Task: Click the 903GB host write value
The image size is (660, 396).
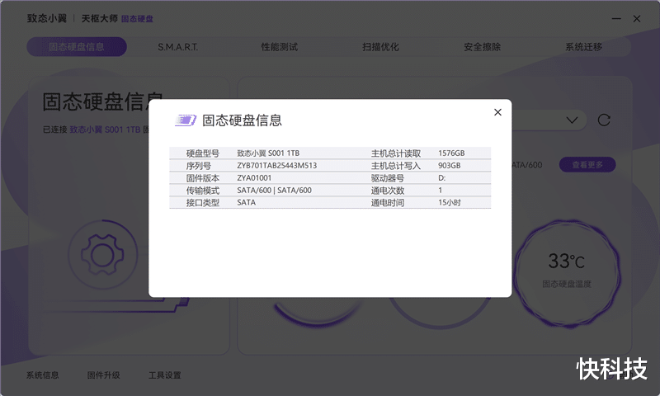Action: click(x=449, y=165)
